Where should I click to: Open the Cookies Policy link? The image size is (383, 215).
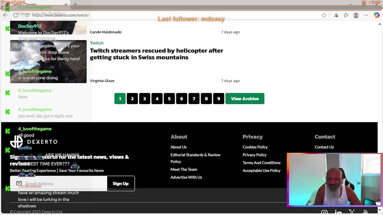tap(255, 147)
